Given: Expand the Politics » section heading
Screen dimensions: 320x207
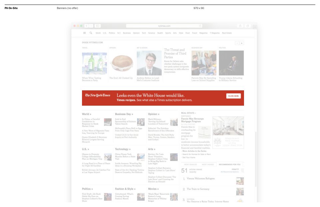Looking at the screenshot, I should [87, 189].
